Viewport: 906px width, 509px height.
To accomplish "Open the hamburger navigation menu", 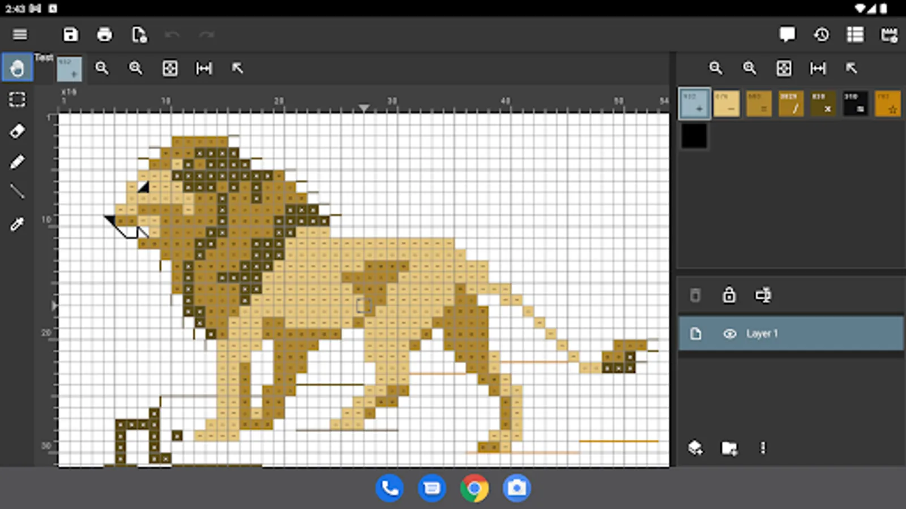I will point(20,34).
